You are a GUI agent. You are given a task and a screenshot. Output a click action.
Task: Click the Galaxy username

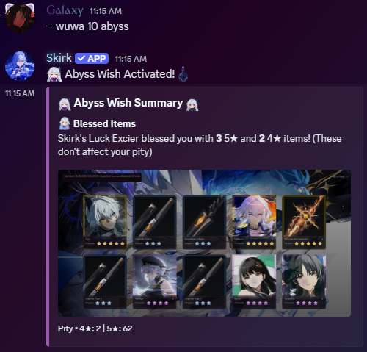pyautogui.click(x=65, y=11)
